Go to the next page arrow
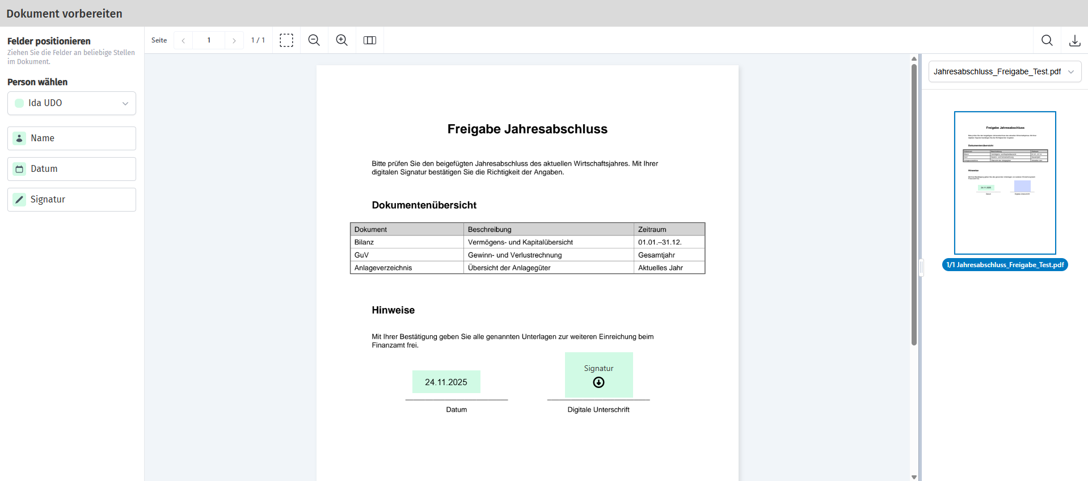The width and height of the screenshot is (1088, 481). click(x=234, y=40)
